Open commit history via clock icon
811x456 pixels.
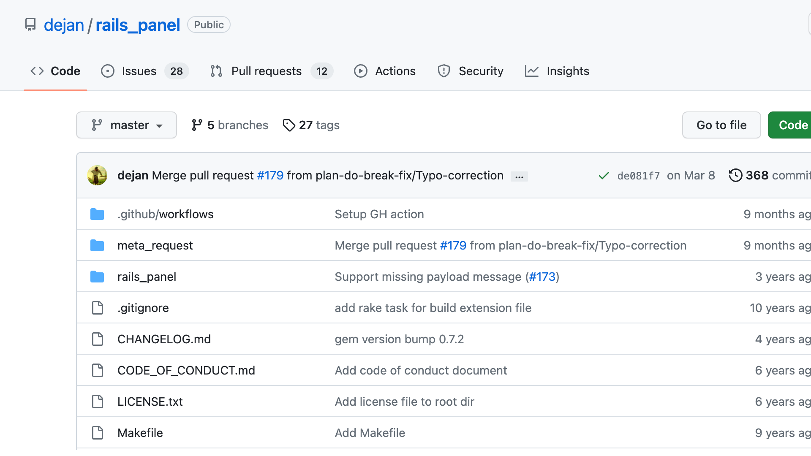pyautogui.click(x=735, y=175)
